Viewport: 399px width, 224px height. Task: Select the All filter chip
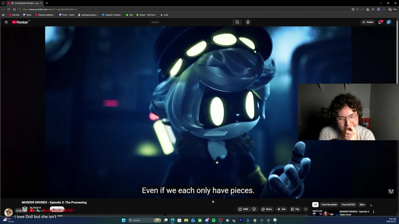coord(315,205)
